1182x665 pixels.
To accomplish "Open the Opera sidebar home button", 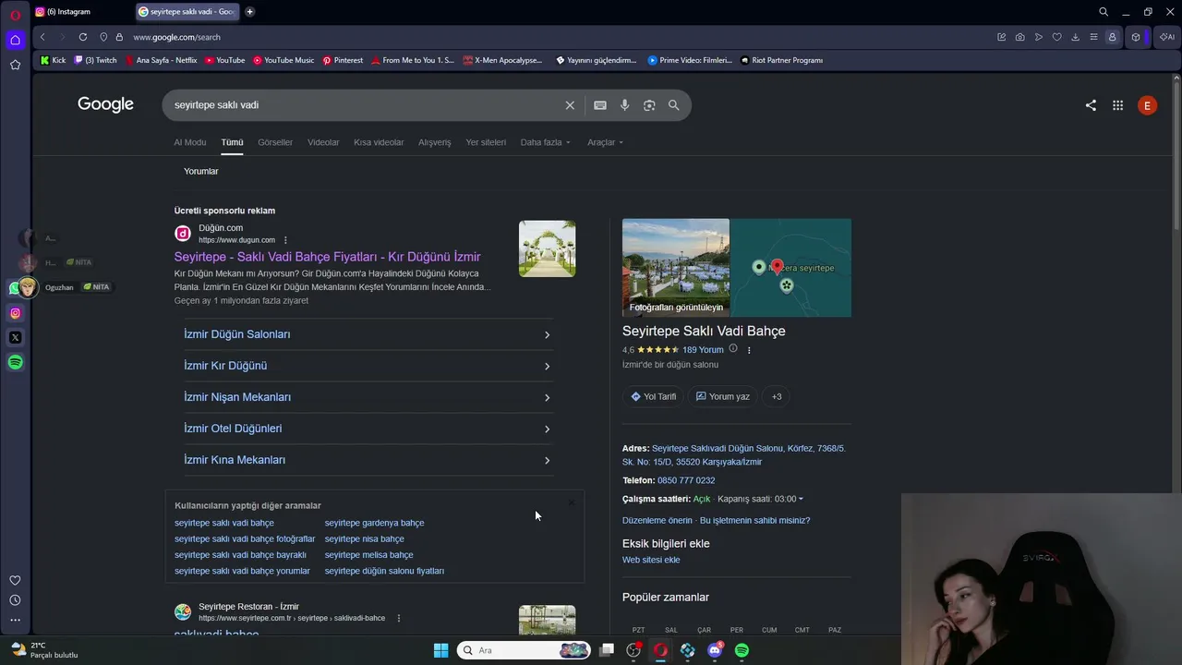I will 15,40.
